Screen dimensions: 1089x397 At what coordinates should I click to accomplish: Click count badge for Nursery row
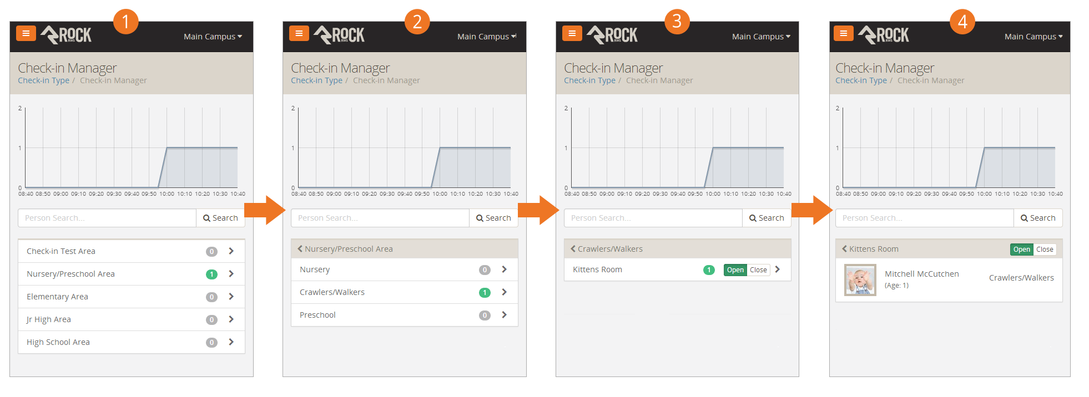coord(485,270)
